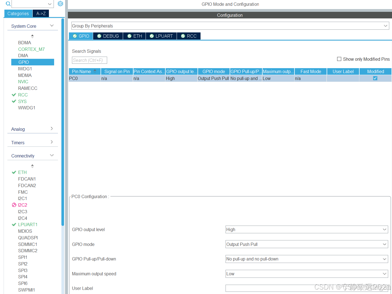Sort by GPIO mode column header

[x=214, y=71]
